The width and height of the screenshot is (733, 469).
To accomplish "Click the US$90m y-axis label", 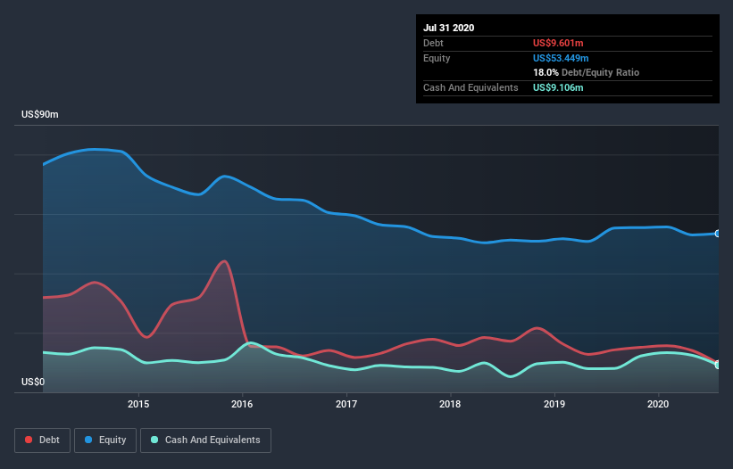I will coord(40,114).
